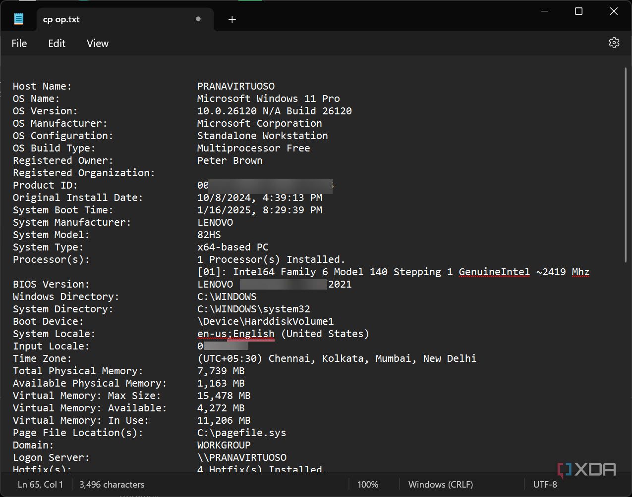Click the vertical scrollbar thumb

(x=626, y=166)
